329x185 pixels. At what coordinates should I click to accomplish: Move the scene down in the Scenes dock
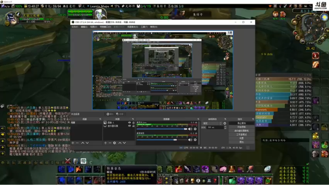pos(87,143)
